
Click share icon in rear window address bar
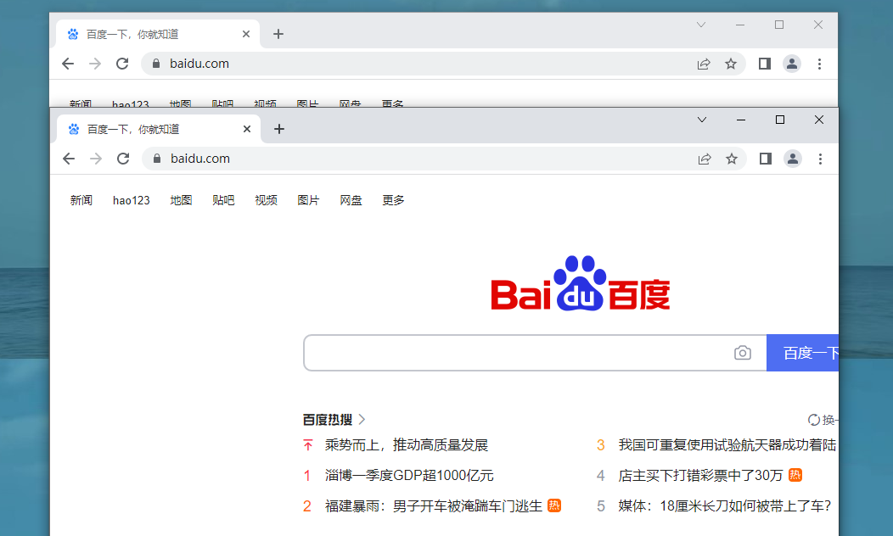tap(704, 64)
